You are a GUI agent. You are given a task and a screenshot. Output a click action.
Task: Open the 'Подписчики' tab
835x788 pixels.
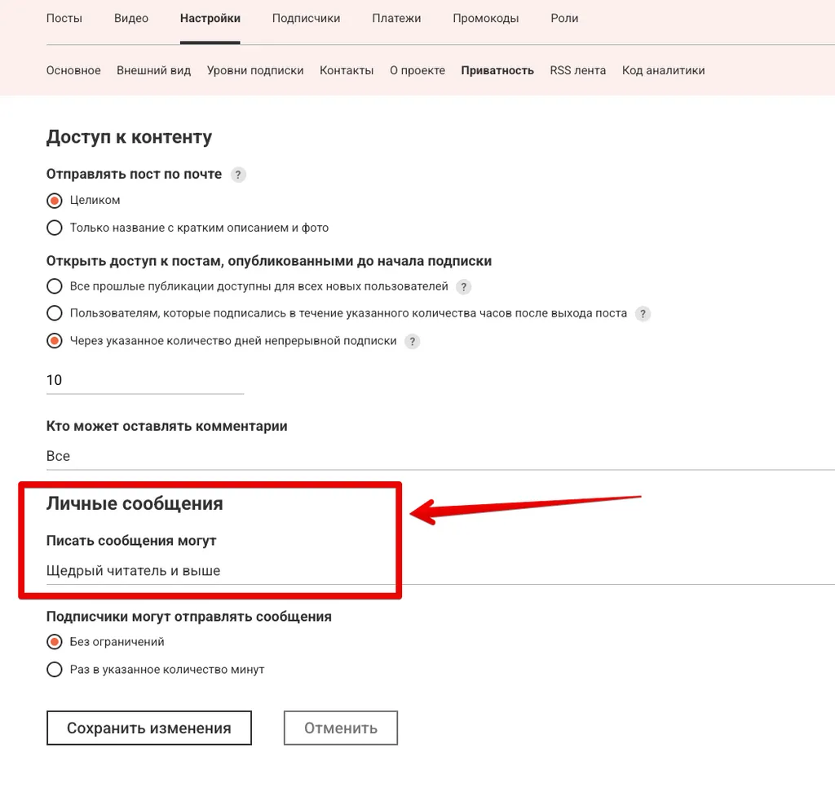click(x=306, y=18)
